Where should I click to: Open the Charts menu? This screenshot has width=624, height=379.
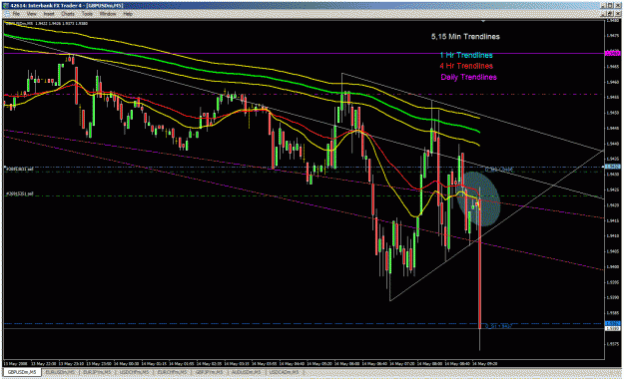(x=68, y=14)
